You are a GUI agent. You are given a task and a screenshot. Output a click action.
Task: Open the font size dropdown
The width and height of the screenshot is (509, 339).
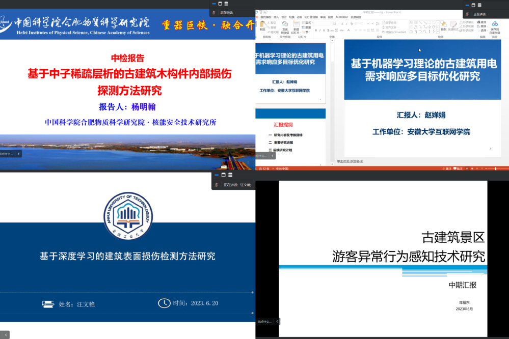tap(337, 23)
